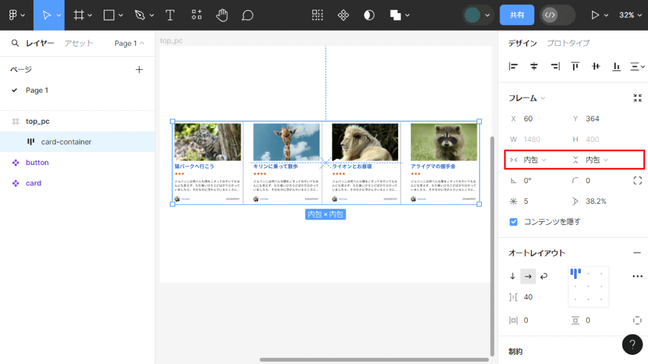Open the horizontal resizing 内包 dropdown
The image size is (648, 364).
(535, 160)
